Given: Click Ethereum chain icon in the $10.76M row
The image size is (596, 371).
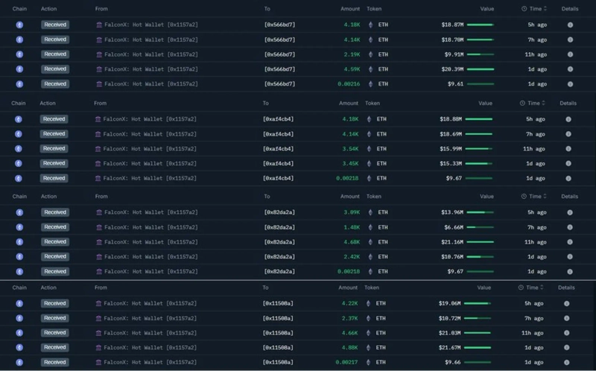Looking at the screenshot, I should [19, 256].
